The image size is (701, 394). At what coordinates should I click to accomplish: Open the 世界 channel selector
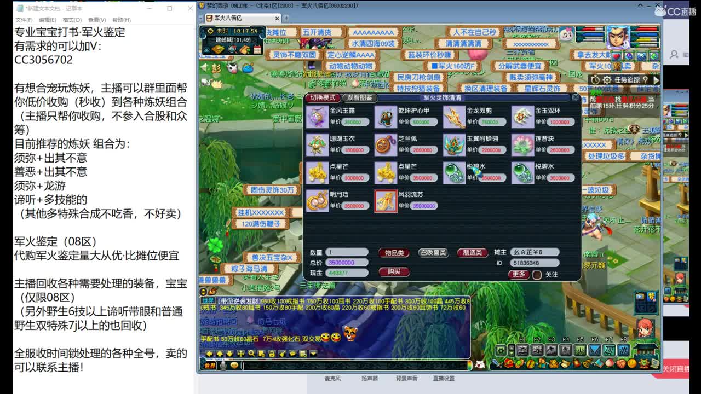tap(210, 365)
